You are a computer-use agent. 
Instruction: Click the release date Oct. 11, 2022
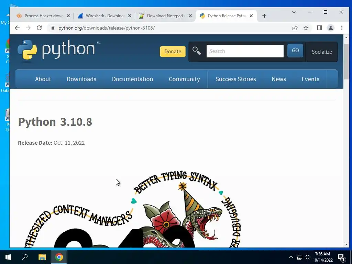(x=69, y=143)
